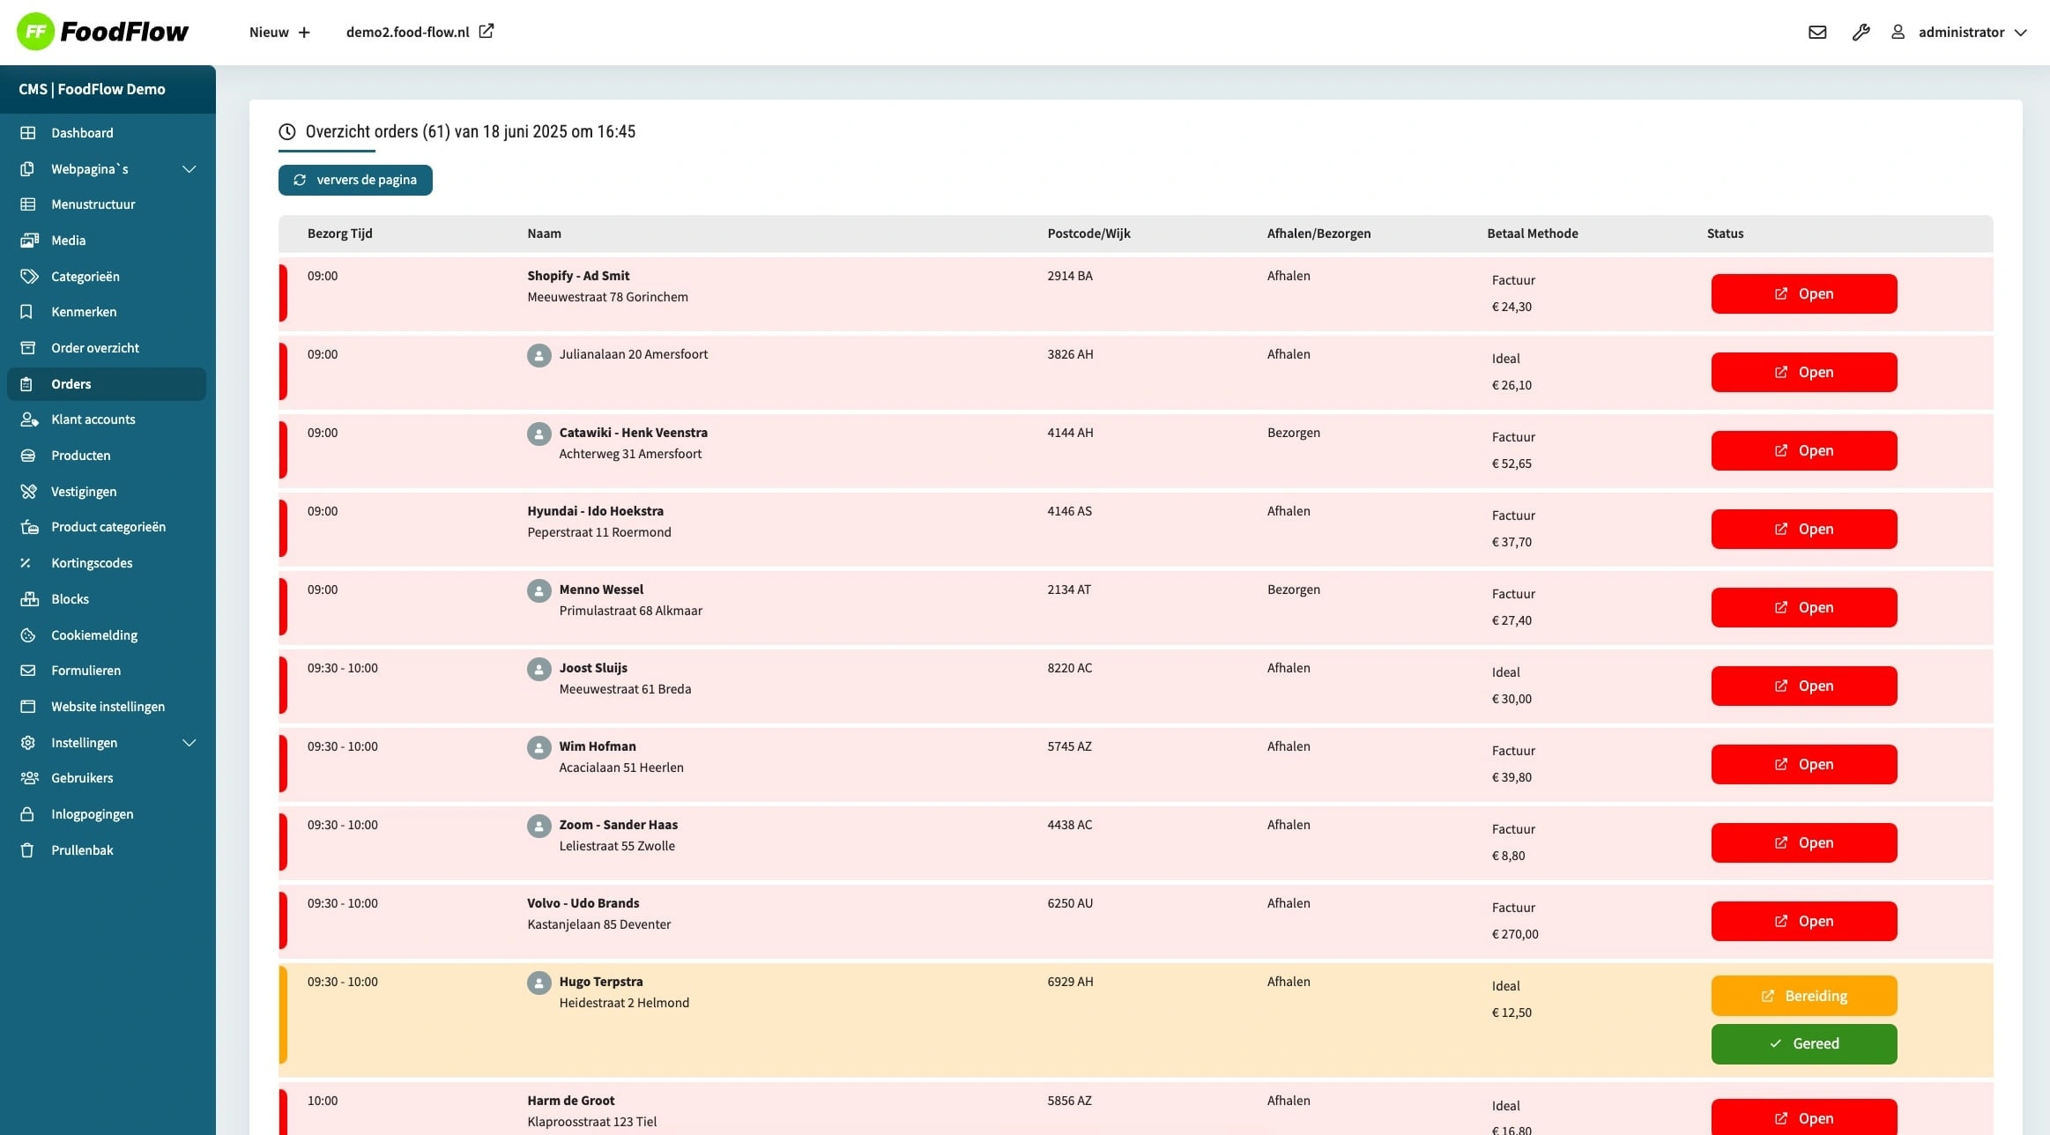
Task: Click the Menno Wessel avatar icon
Action: click(x=538, y=590)
